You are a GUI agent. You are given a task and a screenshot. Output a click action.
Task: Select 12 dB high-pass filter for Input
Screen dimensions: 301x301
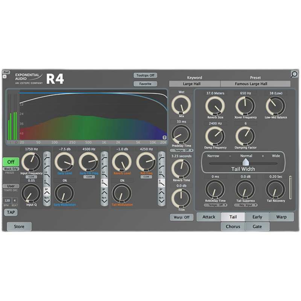pos(47,157)
